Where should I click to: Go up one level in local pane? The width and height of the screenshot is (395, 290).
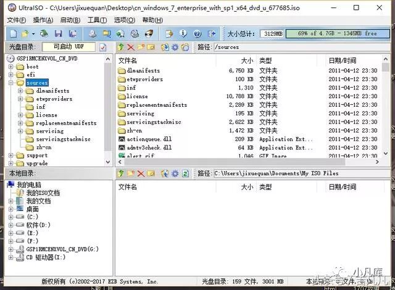pos(121,173)
